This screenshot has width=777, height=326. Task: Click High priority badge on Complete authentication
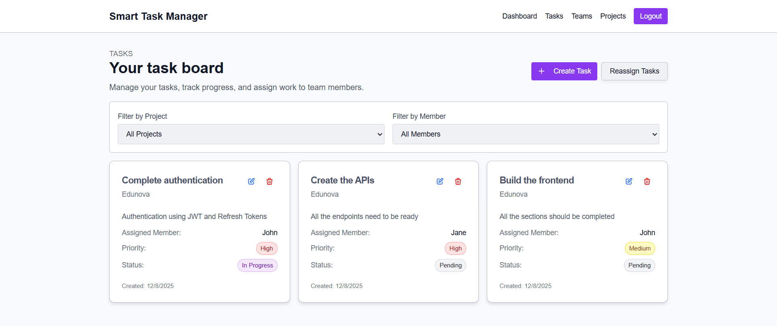tap(267, 248)
